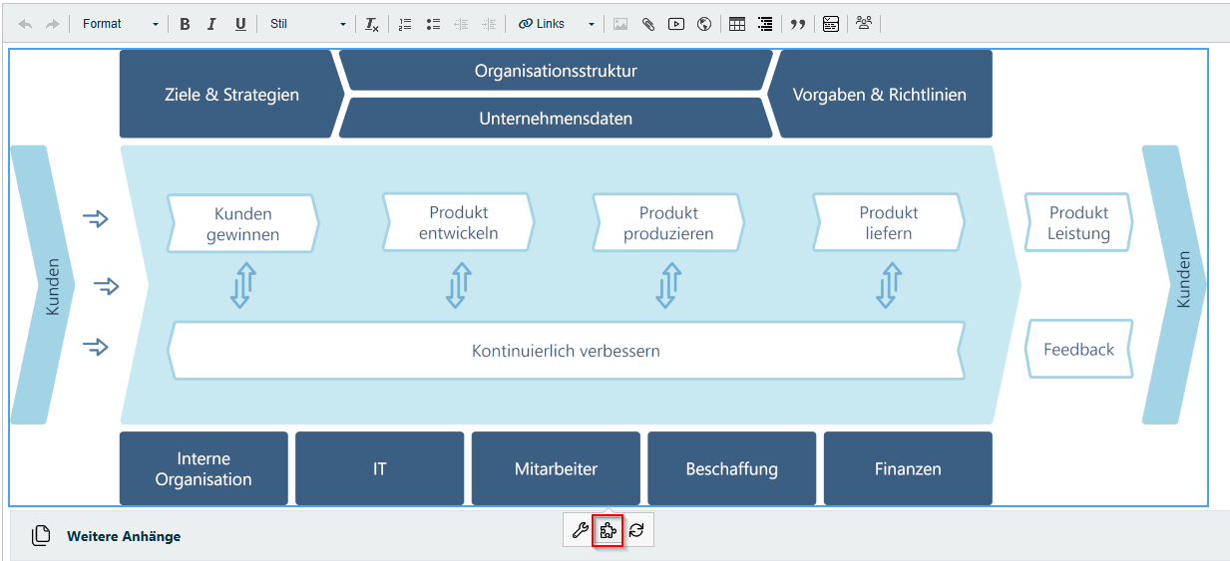Image resolution: width=1230 pixels, height=561 pixels.
Task: Toggle underline formatting
Action: pos(240,24)
